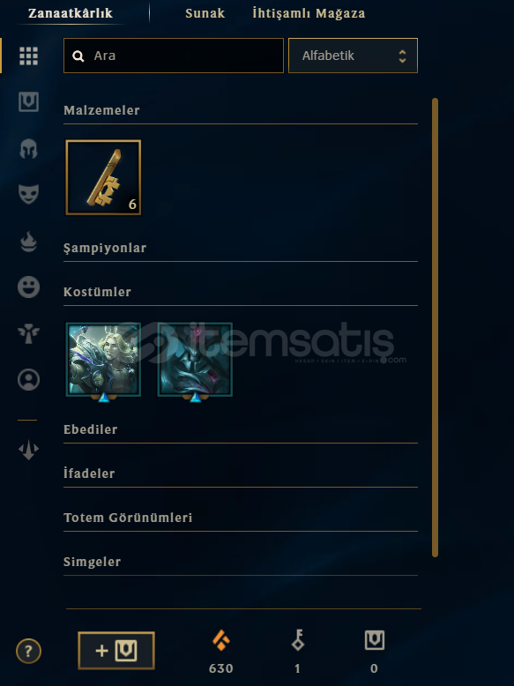This screenshot has width=514, height=686.
Task: Click the loot list vertical scrollbar
Action: [x=435, y=327]
